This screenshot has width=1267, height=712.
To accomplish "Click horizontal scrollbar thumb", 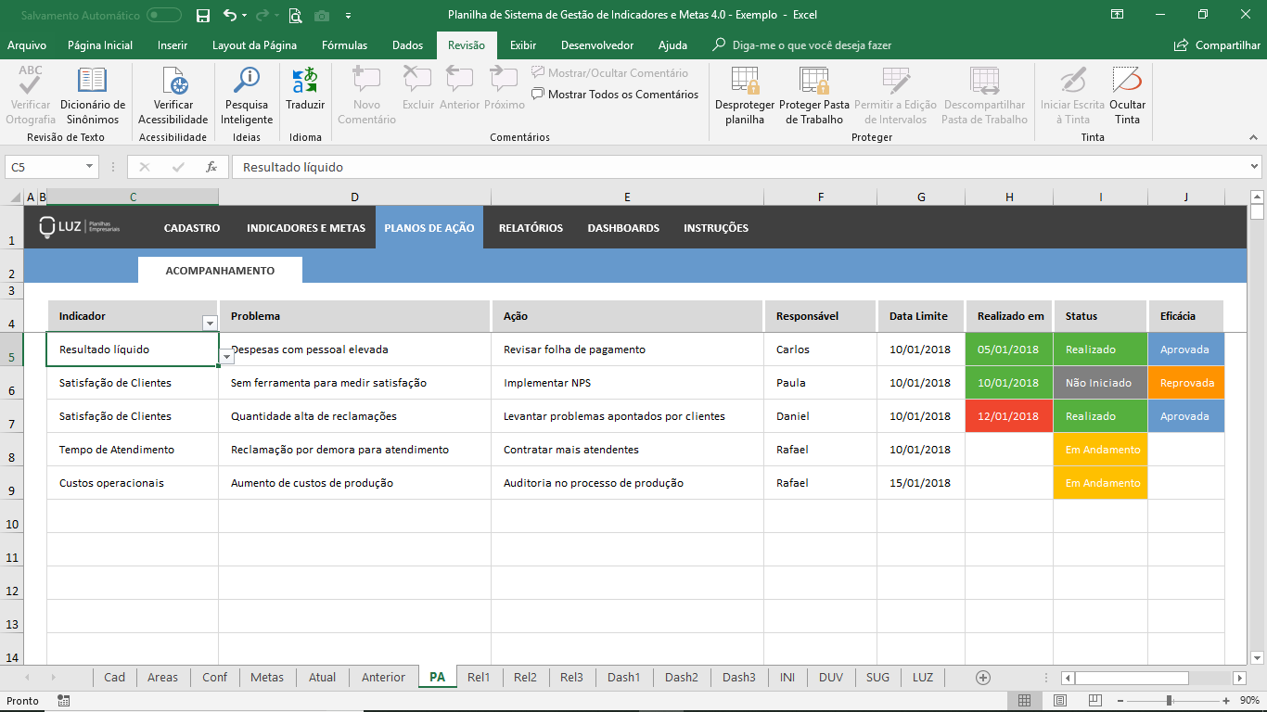I will click(1132, 678).
